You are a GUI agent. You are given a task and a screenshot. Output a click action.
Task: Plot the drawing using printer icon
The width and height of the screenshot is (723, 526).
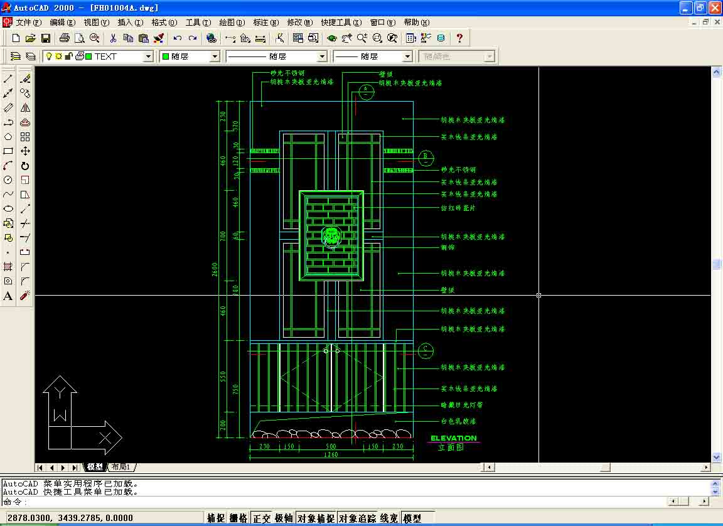pos(65,38)
